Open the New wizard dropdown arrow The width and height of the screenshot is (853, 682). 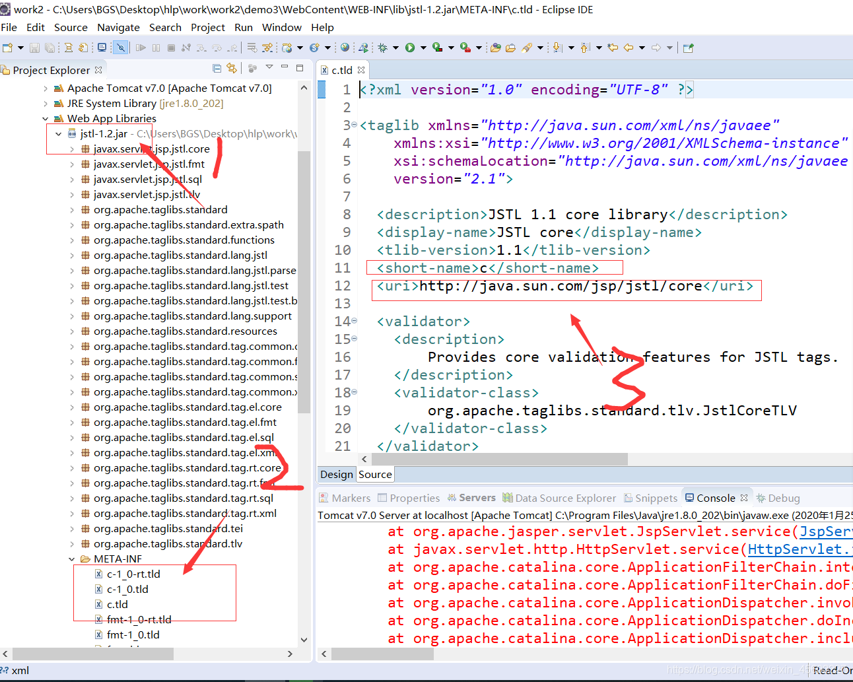[20, 48]
